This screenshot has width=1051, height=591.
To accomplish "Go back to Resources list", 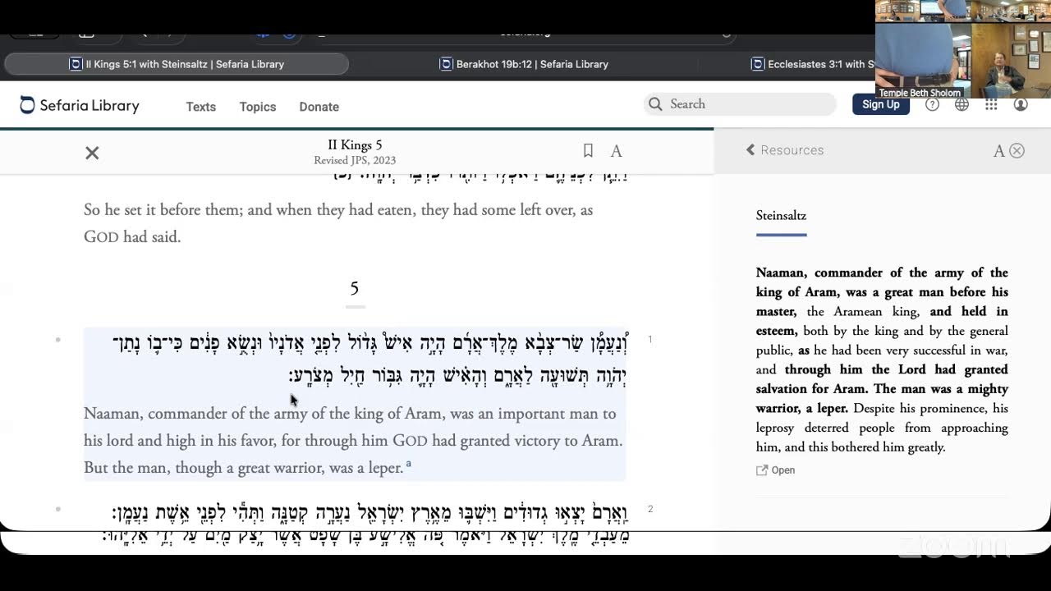I will tap(784, 150).
